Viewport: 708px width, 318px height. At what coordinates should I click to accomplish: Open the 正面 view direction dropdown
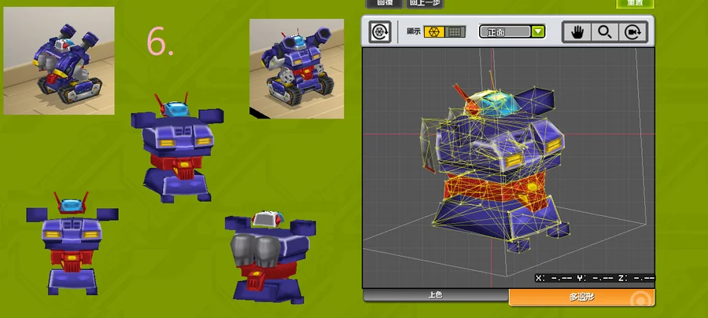point(512,31)
